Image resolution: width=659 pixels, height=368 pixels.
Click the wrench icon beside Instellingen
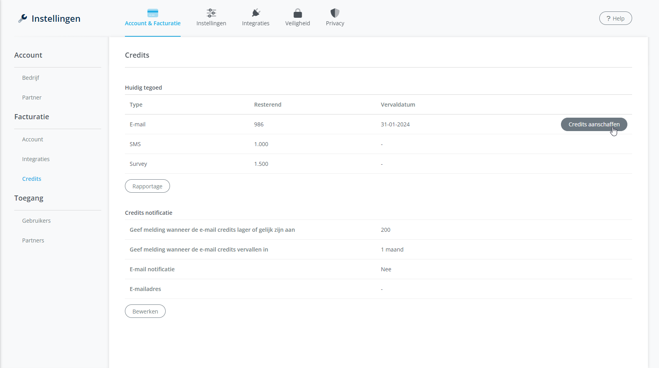pyautogui.click(x=23, y=19)
